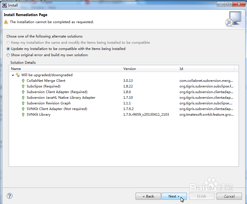The width and height of the screenshot is (247, 204).
Task: Click the green arrow beside Subversion JavaHL Native Library
Action: tap(23, 98)
